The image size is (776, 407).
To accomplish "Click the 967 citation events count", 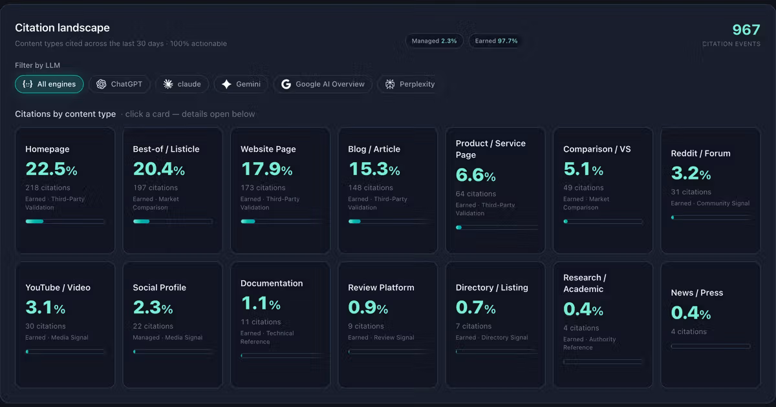I will [x=746, y=30].
